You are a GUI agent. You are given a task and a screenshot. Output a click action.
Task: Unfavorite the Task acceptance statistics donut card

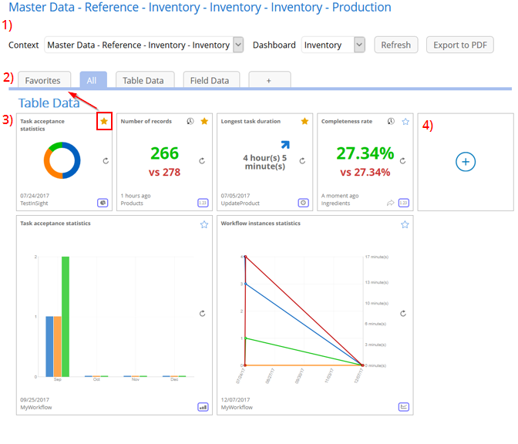[x=104, y=121]
